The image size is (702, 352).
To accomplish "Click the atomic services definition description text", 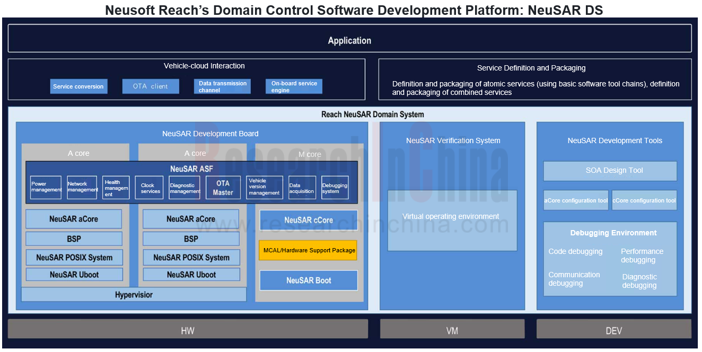I will [x=536, y=88].
